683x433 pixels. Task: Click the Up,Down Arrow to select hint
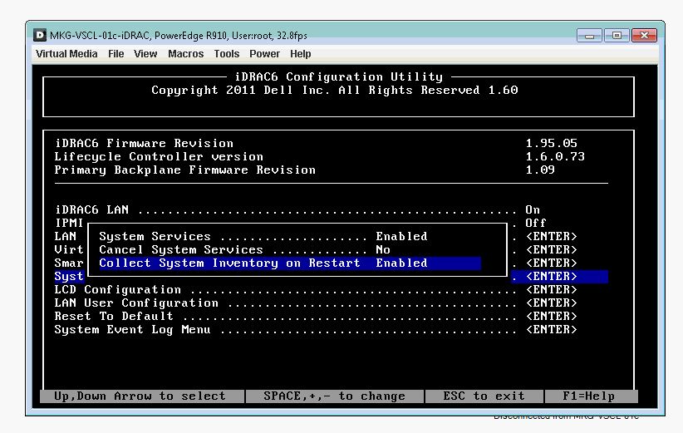pos(140,396)
